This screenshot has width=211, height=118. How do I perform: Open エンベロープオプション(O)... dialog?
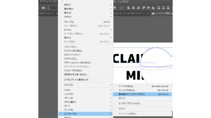(x=130, y=103)
